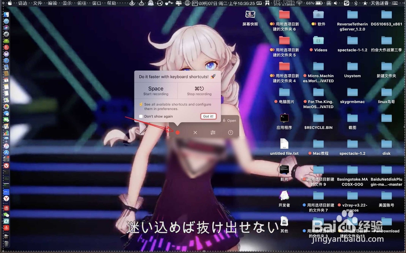Screen dimensions: 406x253
Task: Open the volume menu bar icon
Action: click(336, 3)
